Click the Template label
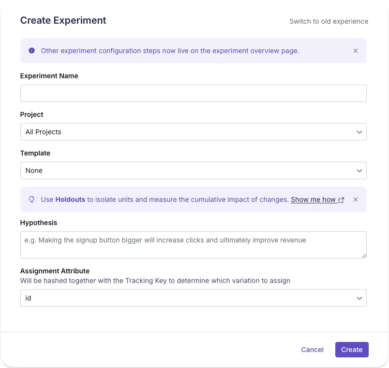Screen dimensions: 389x368 pyautogui.click(x=35, y=153)
